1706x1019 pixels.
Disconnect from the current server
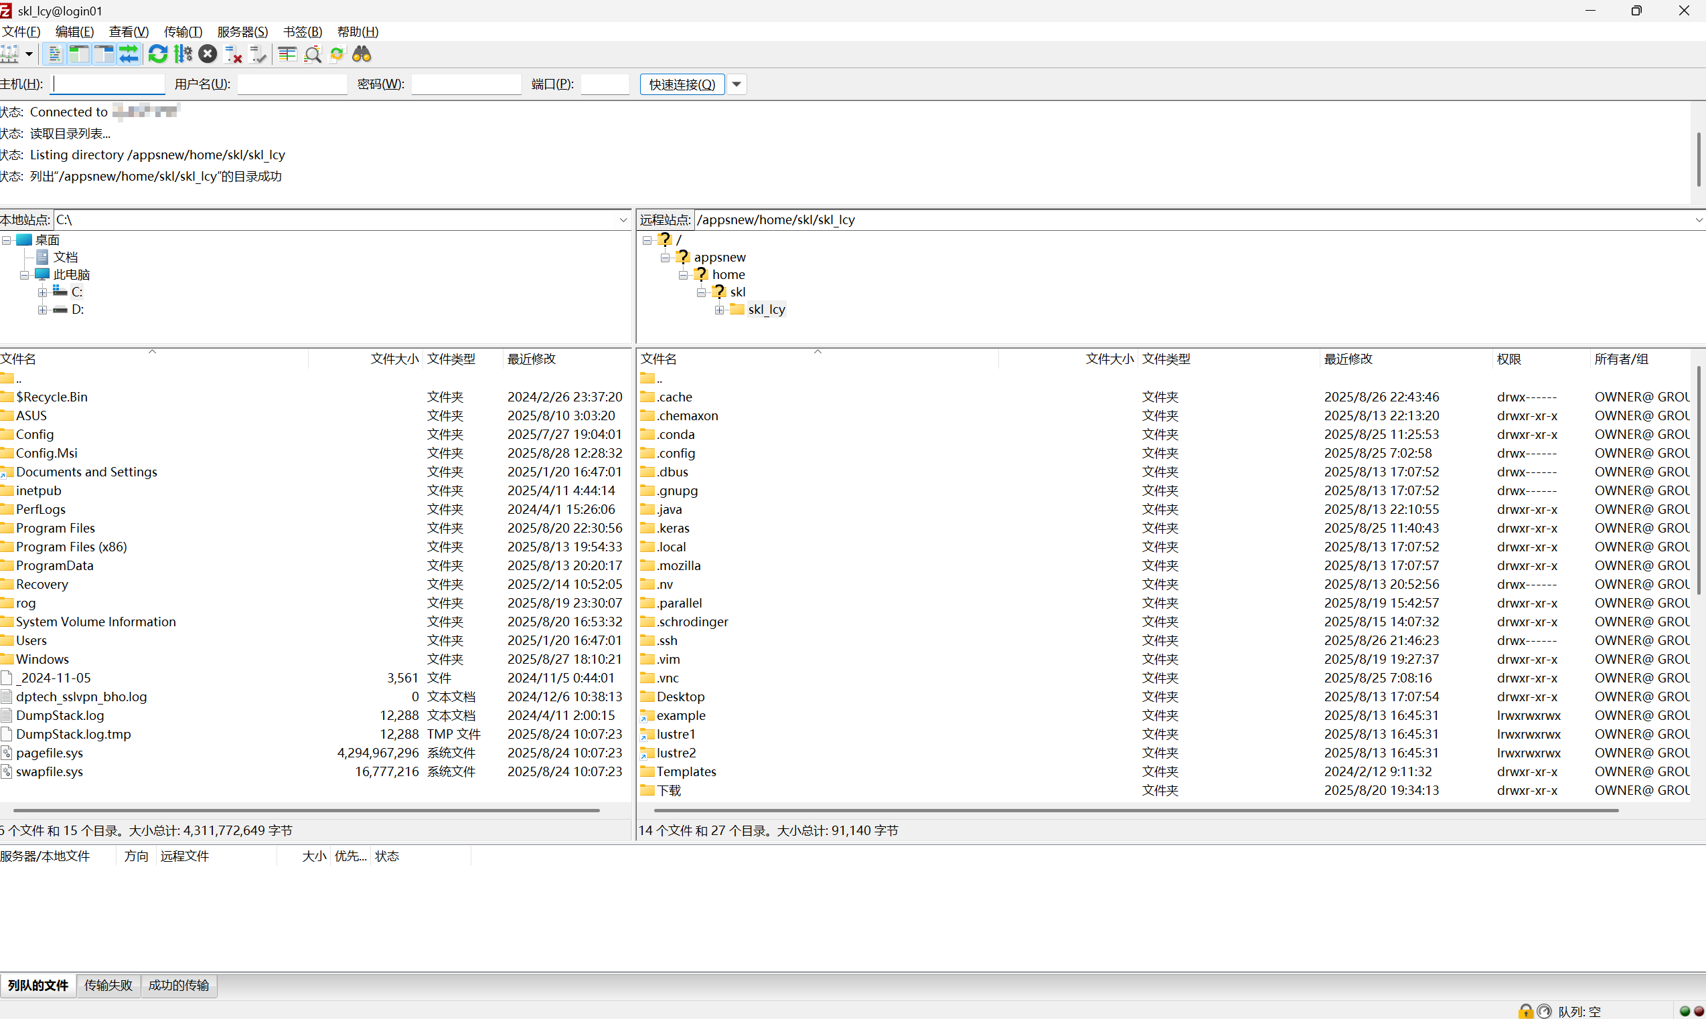pyautogui.click(x=234, y=54)
